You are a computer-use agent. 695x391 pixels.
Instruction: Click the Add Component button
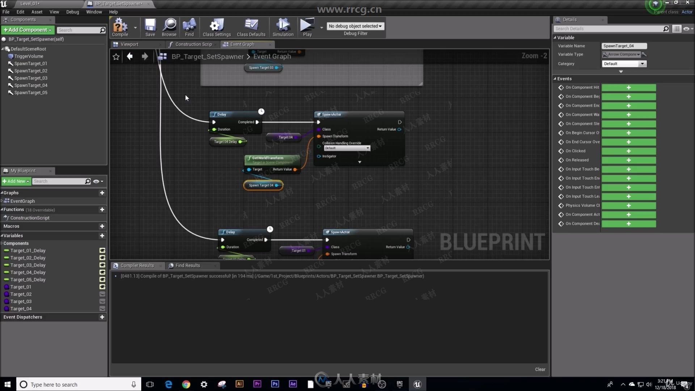point(27,30)
